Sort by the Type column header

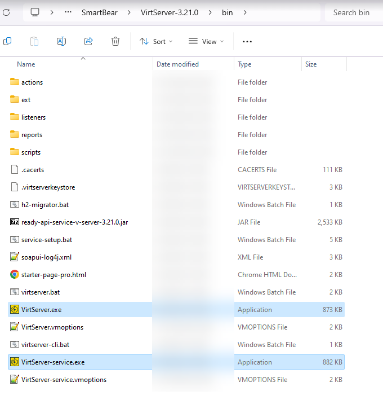coord(244,64)
